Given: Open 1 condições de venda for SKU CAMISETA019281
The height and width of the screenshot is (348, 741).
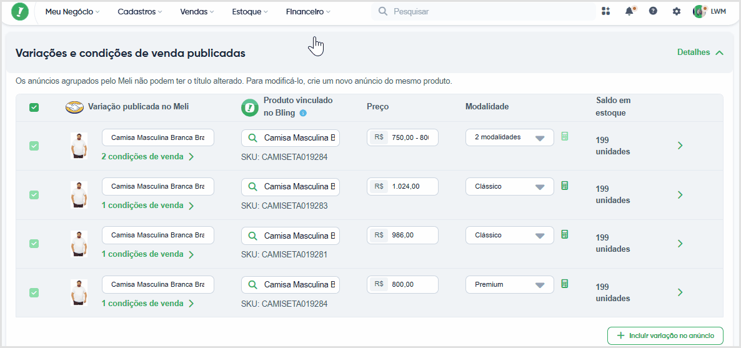Looking at the screenshot, I should 147,254.
